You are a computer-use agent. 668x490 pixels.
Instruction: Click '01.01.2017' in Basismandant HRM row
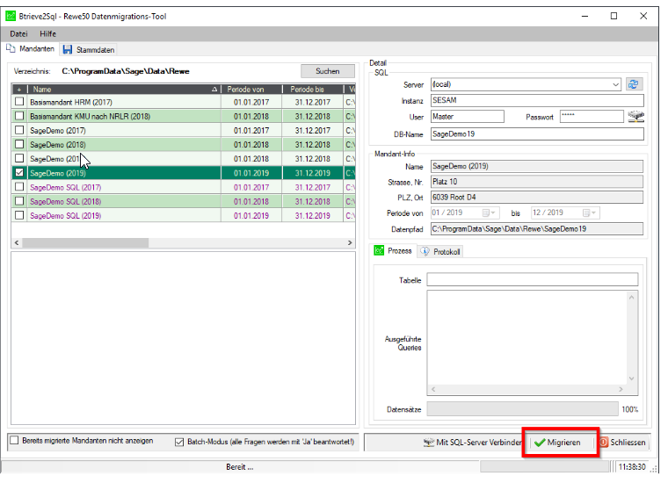click(x=251, y=102)
